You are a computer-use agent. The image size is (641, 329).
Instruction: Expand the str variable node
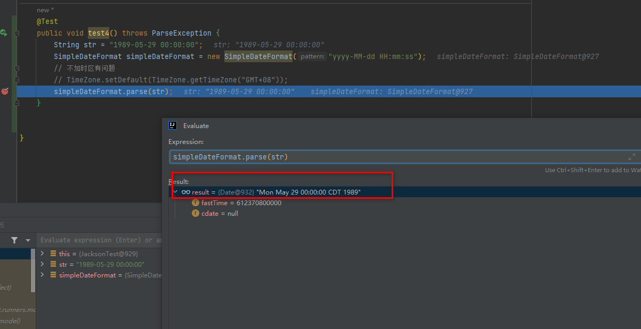click(43, 264)
